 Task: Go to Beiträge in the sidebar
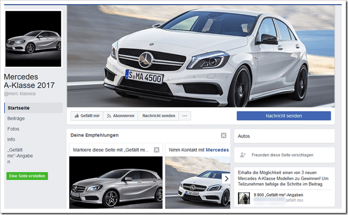click(x=16, y=118)
